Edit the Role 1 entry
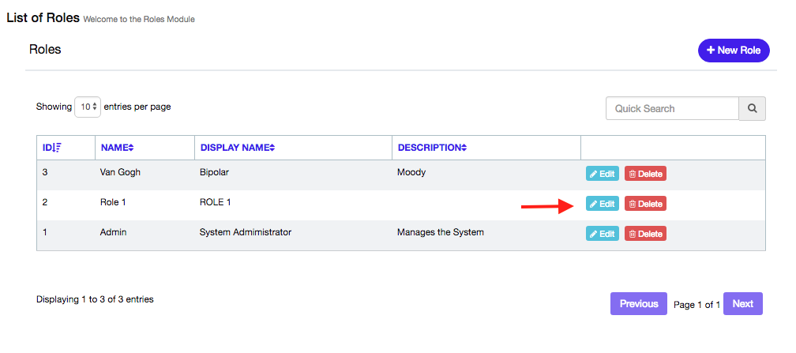The width and height of the screenshot is (796, 353). tap(602, 204)
